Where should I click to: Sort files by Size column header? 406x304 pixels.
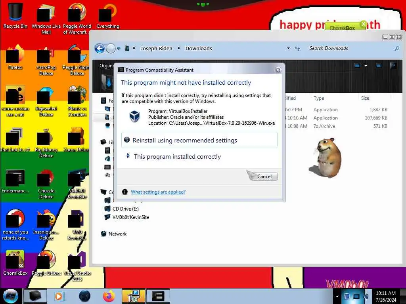click(365, 98)
